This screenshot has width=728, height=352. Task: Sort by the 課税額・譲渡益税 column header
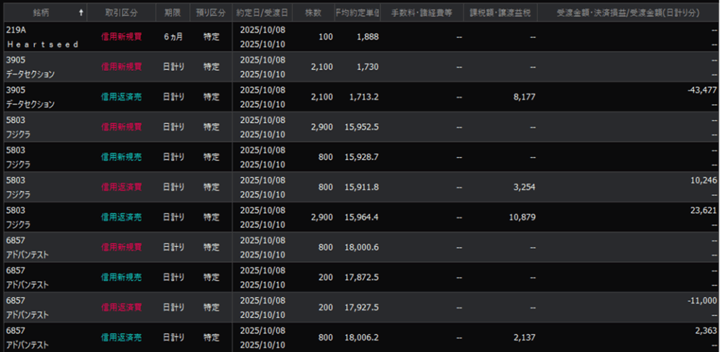[500, 13]
